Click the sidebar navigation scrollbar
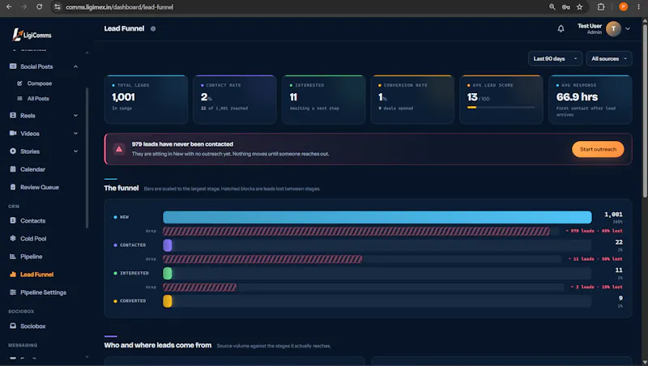This screenshot has width=648, height=366. [87, 157]
